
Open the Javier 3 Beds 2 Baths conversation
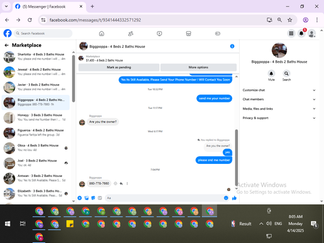coord(36,87)
